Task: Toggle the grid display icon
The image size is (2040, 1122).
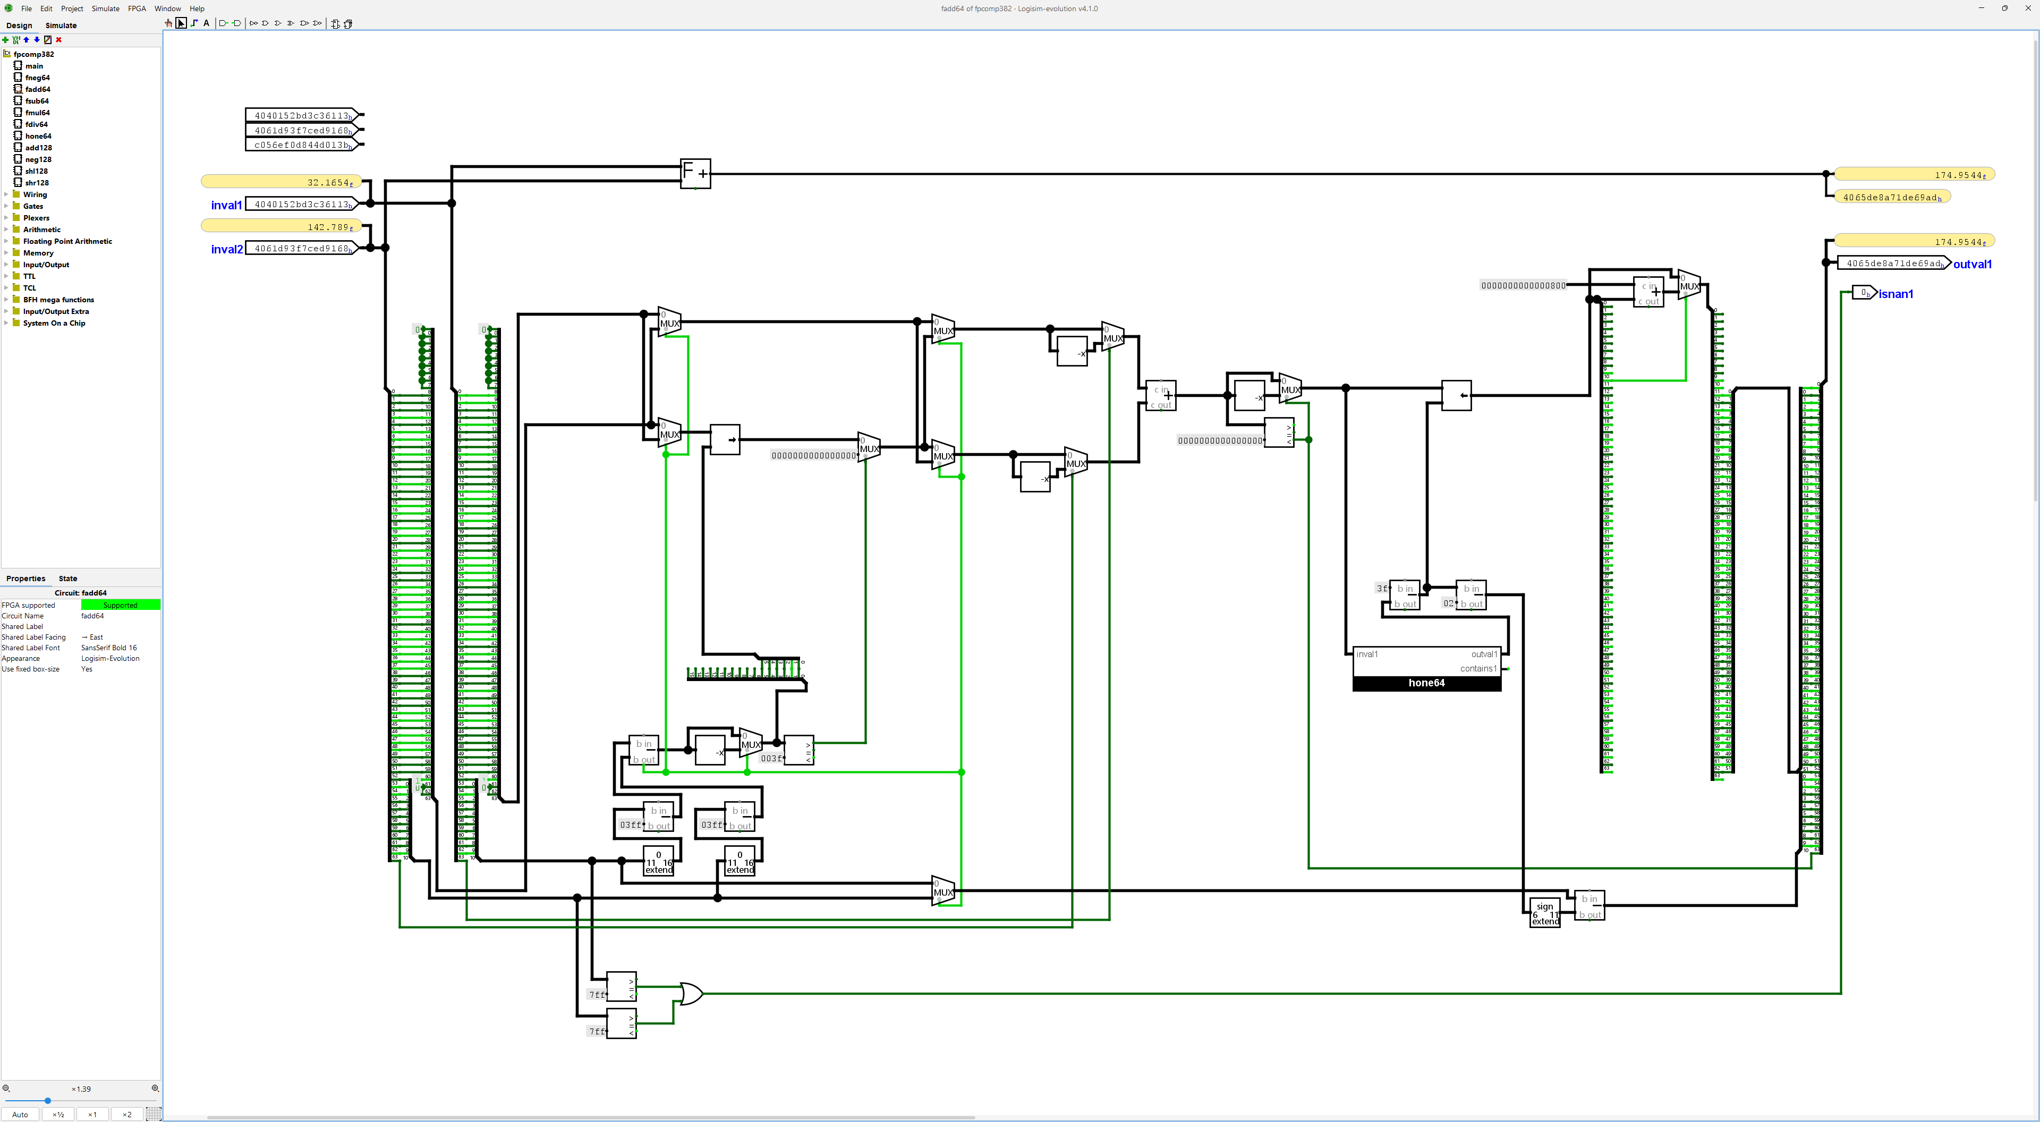Action: coord(154,1114)
